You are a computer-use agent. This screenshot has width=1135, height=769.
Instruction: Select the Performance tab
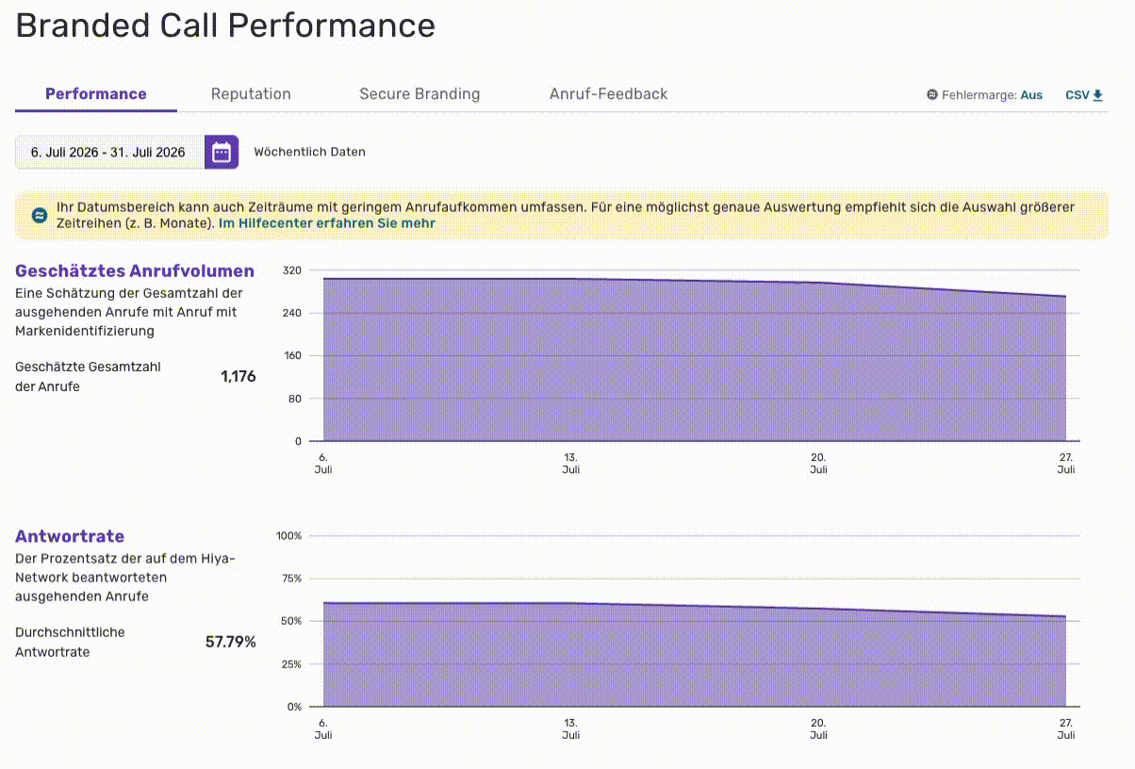click(x=96, y=94)
